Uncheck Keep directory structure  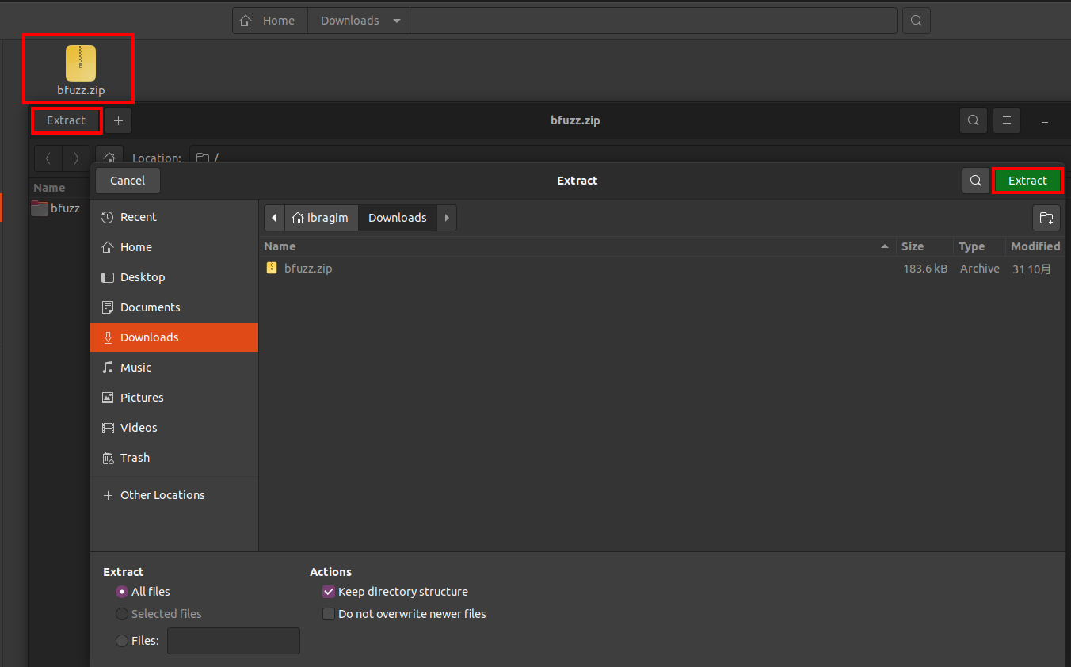click(329, 592)
